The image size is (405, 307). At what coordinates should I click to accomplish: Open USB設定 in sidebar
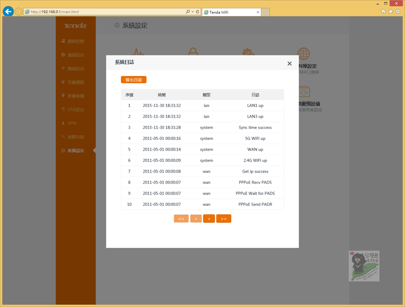[75, 110]
